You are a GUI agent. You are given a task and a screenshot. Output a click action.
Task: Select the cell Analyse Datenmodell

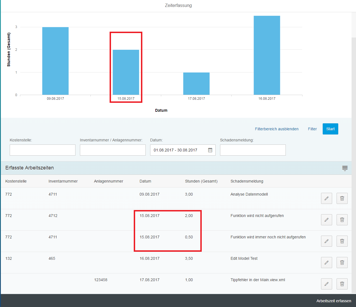[x=249, y=194]
